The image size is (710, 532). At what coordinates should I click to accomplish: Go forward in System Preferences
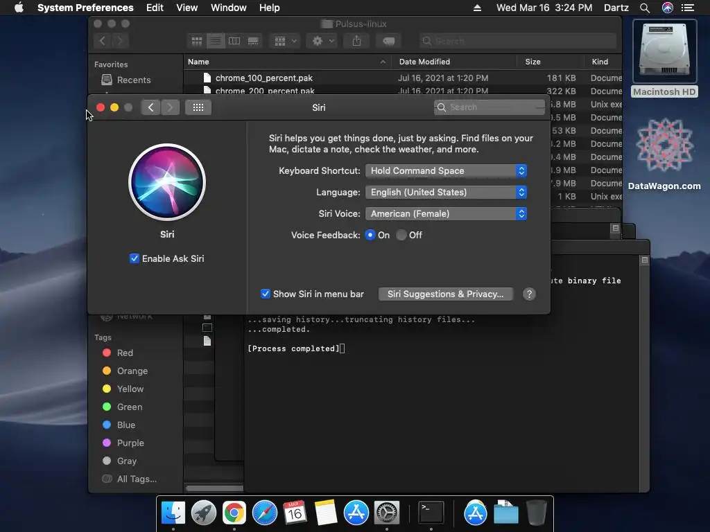pyautogui.click(x=170, y=107)
